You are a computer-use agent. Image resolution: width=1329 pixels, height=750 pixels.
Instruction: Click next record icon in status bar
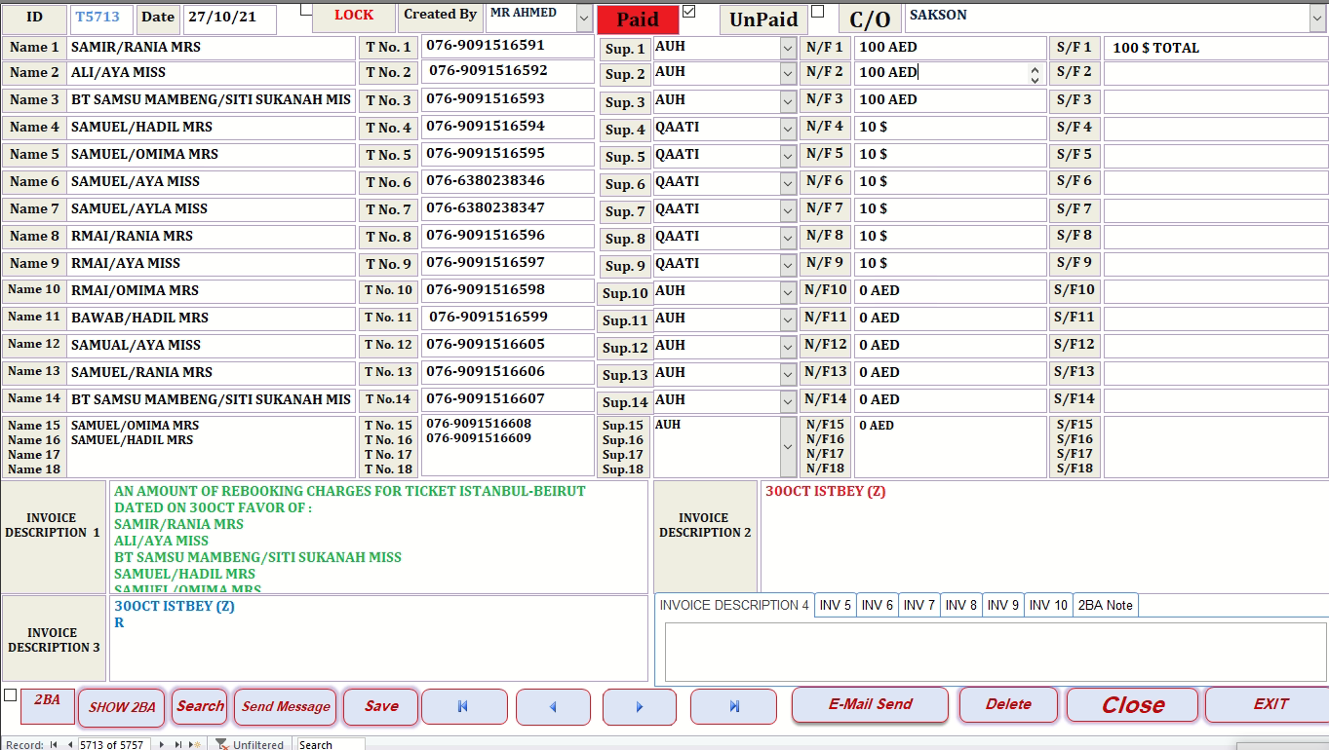click(x=162, y=743)
